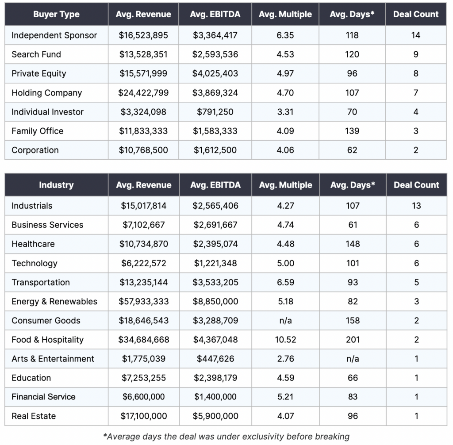Viewport: 453px width, 445px height.
Task: Click the Holding Company revenue value $24,422,799
Action: pos(143,93)
